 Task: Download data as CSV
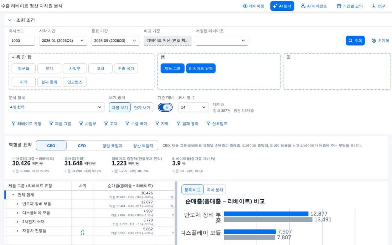coord(378,6)
